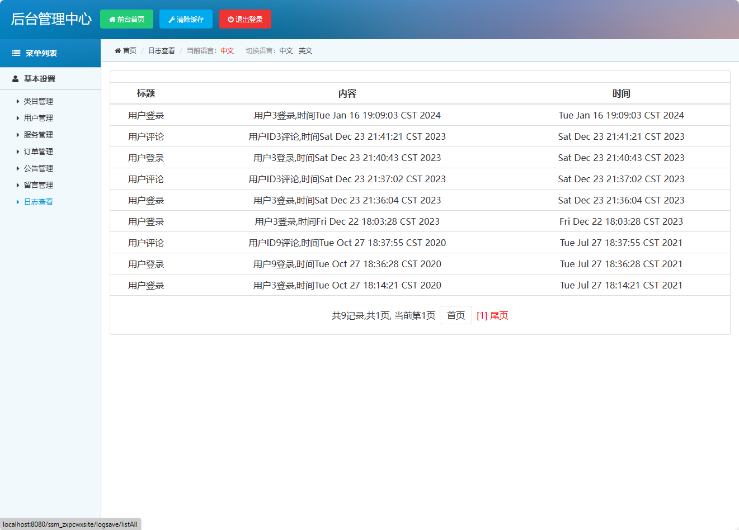Click the arrow icon beside 留言管理
Viewport: 739px width, 530px height.
pyautogui.click(x=16, y=184)
